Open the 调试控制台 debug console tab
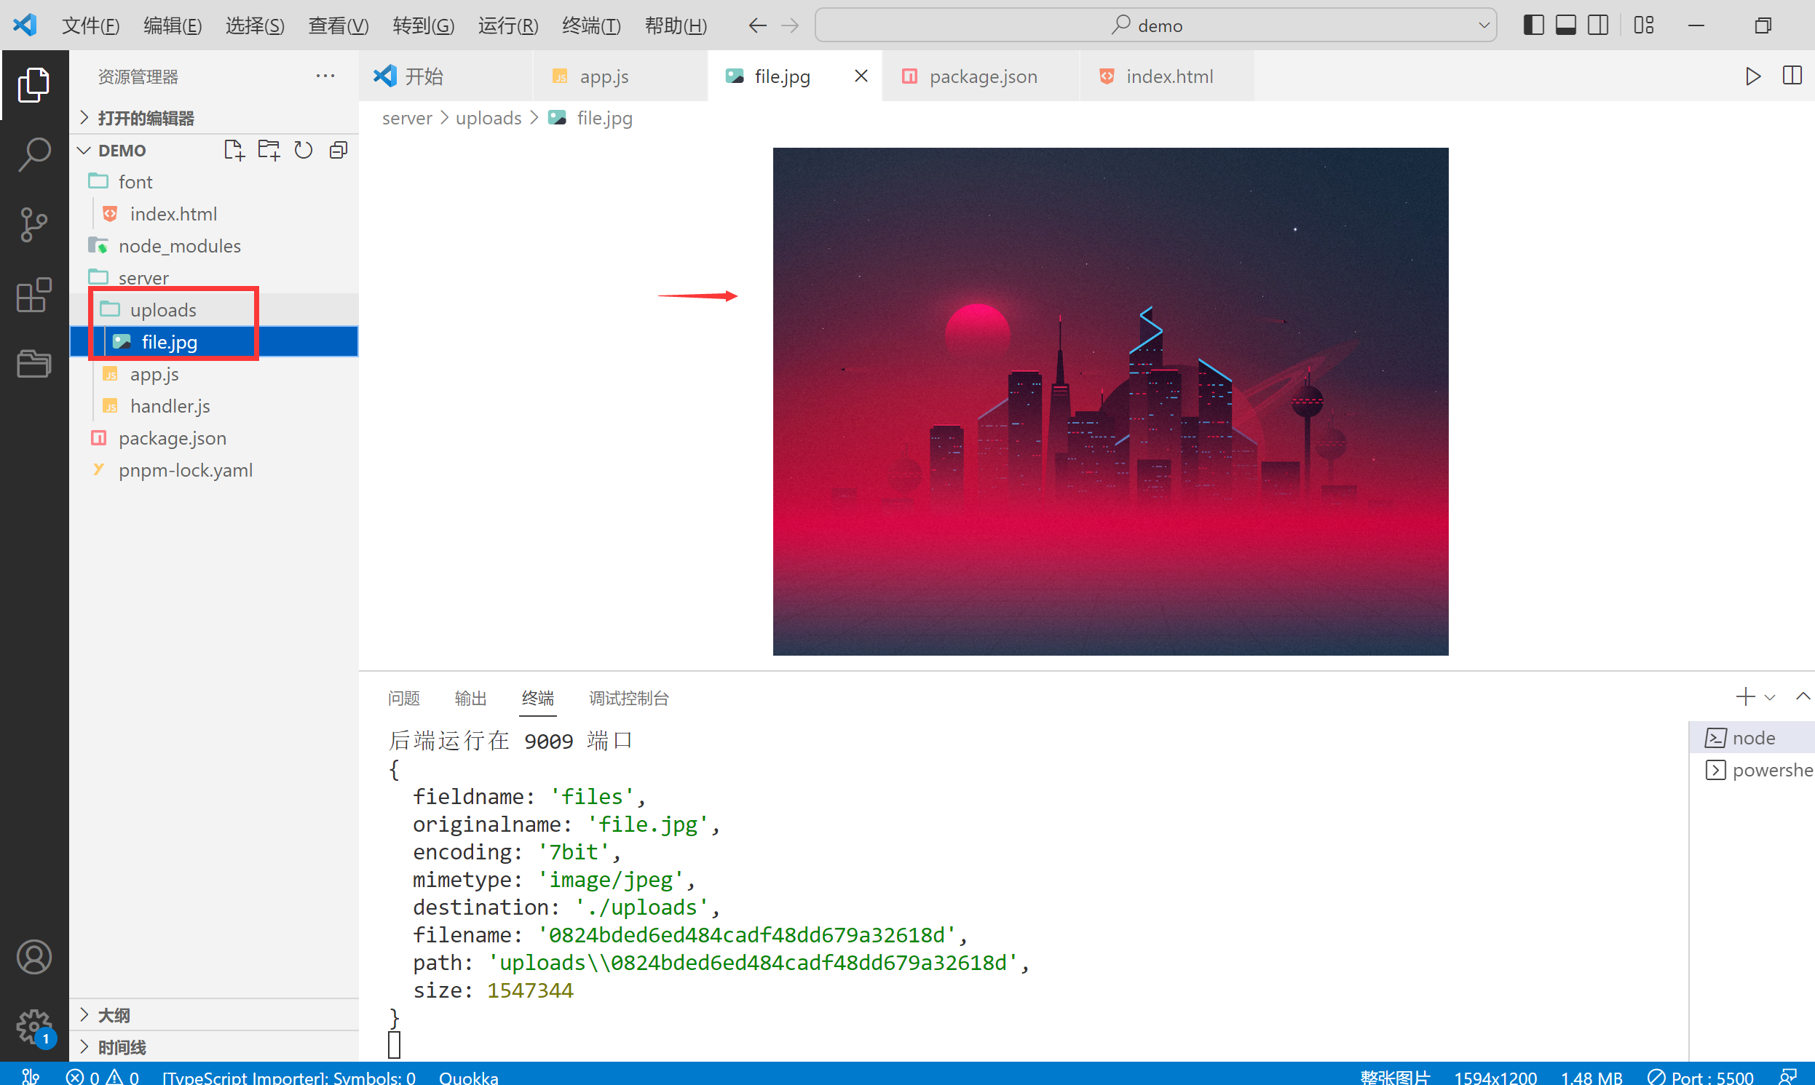1815x1085 pixels. (x=629, y=699)
